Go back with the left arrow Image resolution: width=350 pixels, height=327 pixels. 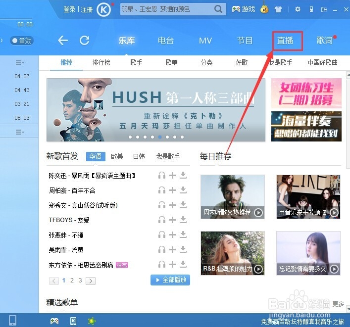coord(63,41)
